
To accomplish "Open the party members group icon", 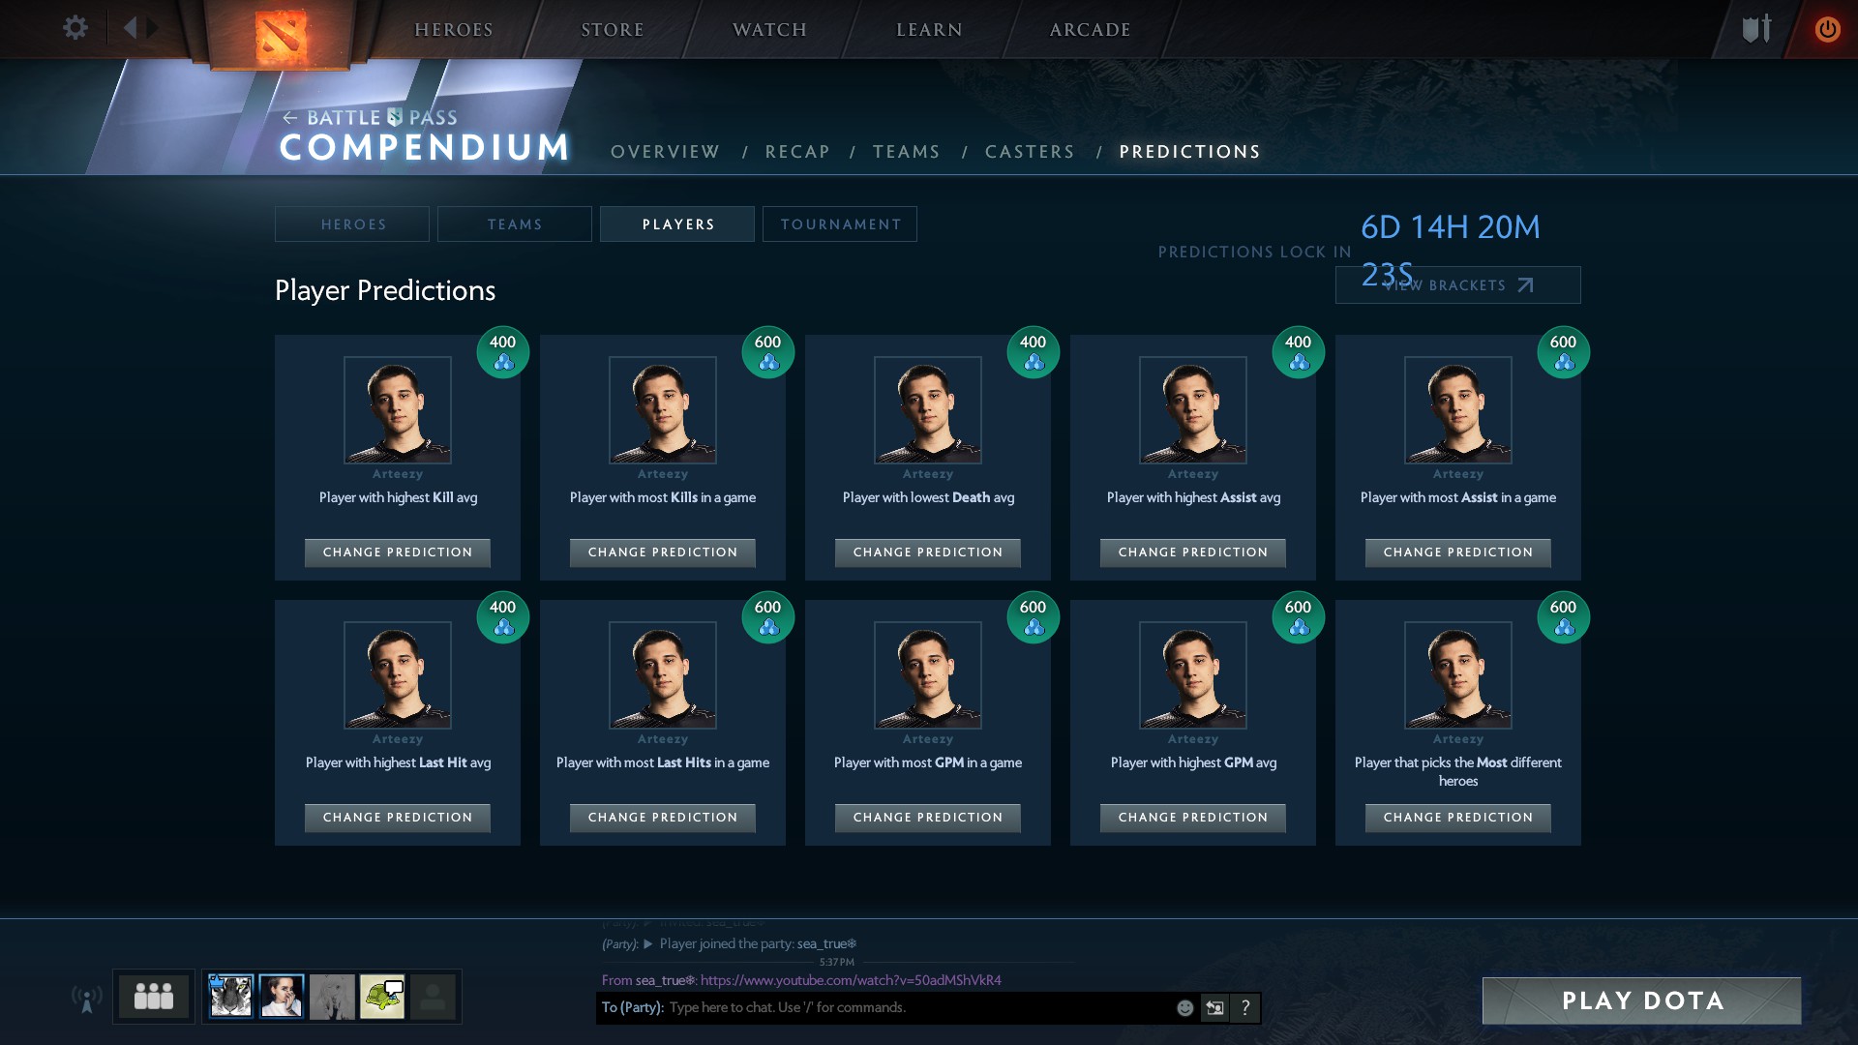I will (x=153, y=996).
